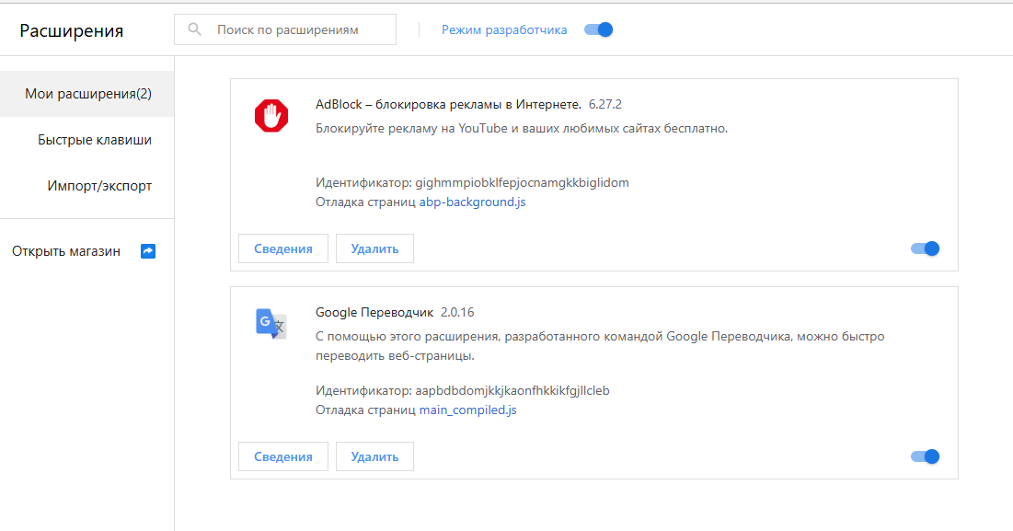Image resolution: width=1013 pixels, height=531 pixels.
Task: Click the search magnifier icon
Action: click(194, 29)
